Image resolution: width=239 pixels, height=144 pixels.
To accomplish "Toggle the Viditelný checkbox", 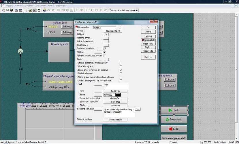I will click(105, 52).
